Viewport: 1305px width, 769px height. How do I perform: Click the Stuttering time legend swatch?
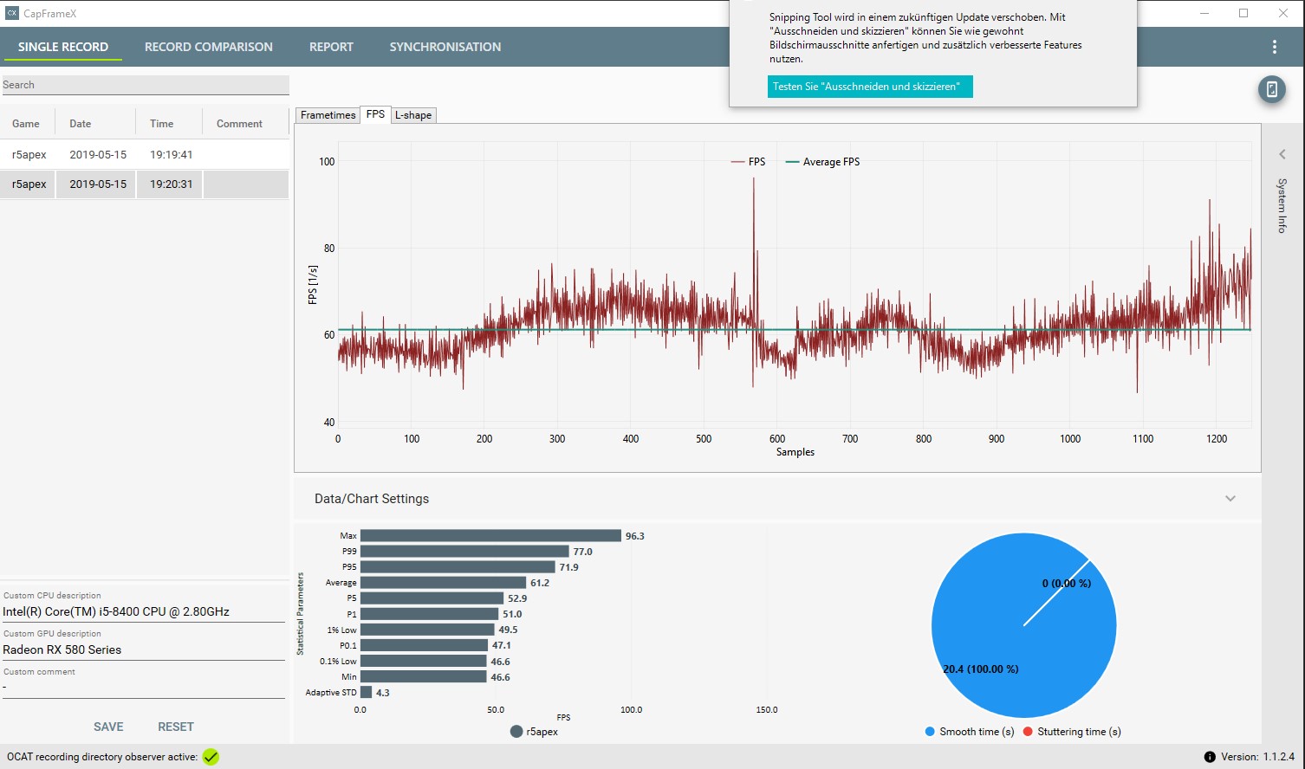pyautogui.click(x=1028, y=732)
